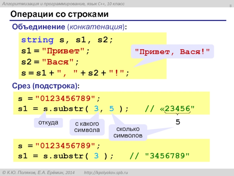Click the header "Алгоритмизация и программирование, язык C++, 10 класс"
This screenshot has width=234, height=176.
pyautogui.click(x=63, y=4)
